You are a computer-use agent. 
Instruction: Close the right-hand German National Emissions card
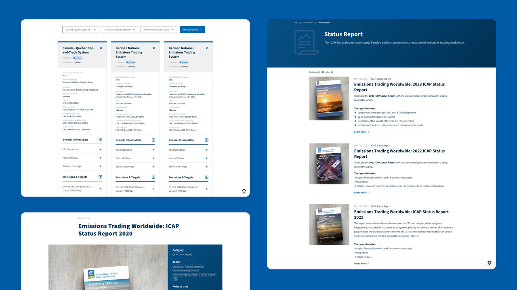(207, 48)
